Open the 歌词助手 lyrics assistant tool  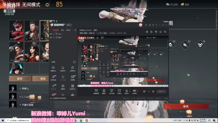tap(72, 87)
